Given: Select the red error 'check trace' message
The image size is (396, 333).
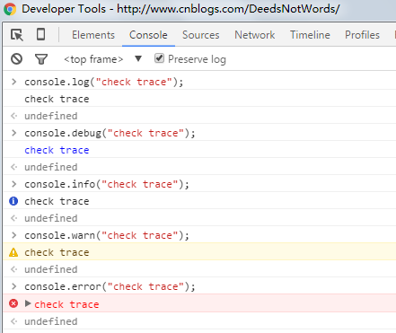Looking at the screenshot, I should 66,304.
